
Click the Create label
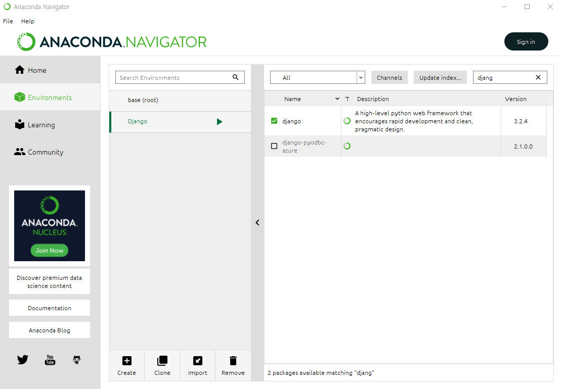click(x=126, y=372)
